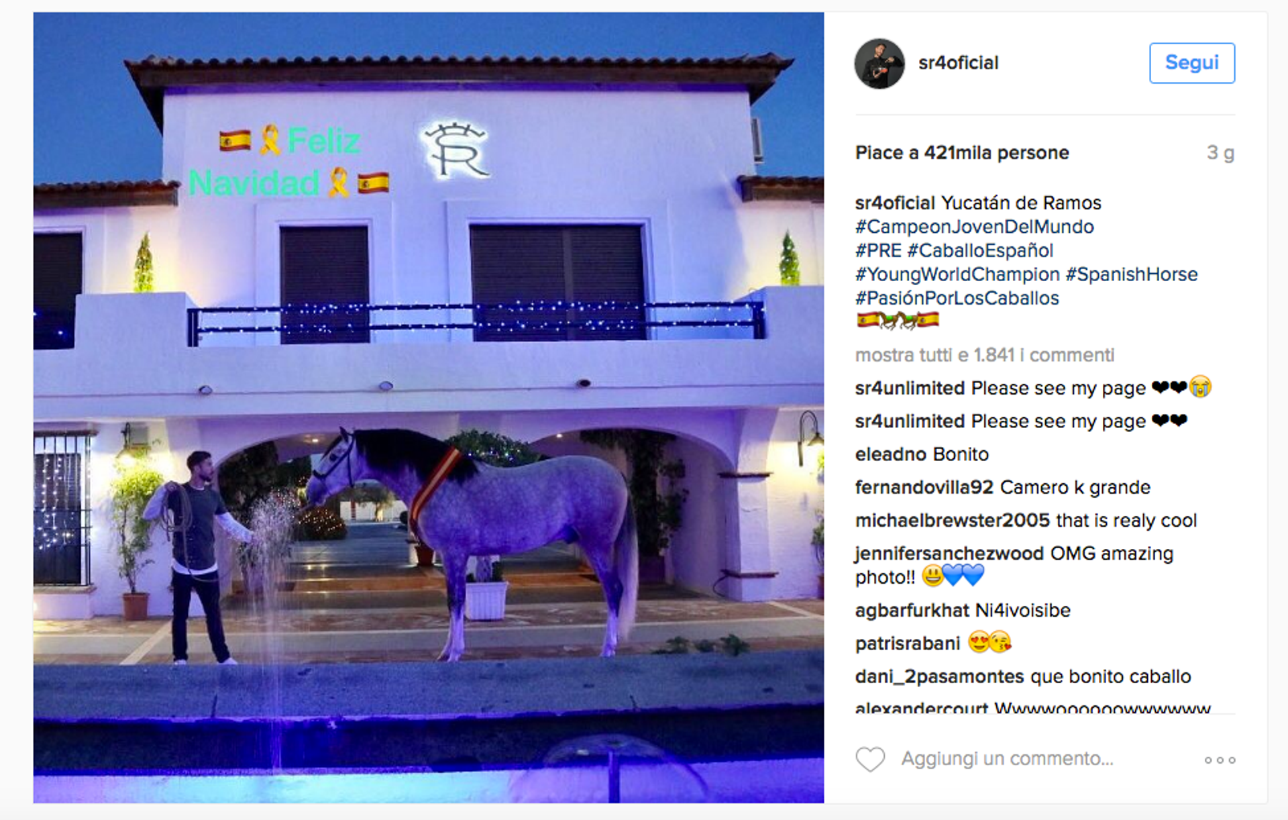Viewport: 1288px width, 820px height.
Task: Like the post with heart icon
Action: (870, 760)
